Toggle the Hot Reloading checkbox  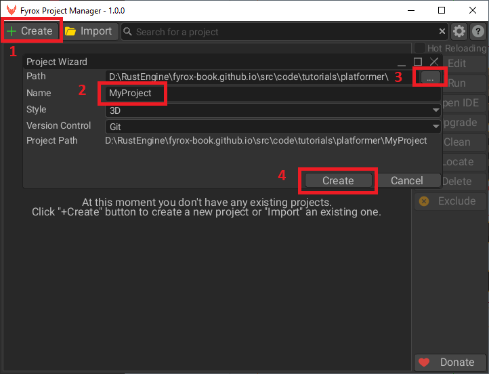point(420,48)
